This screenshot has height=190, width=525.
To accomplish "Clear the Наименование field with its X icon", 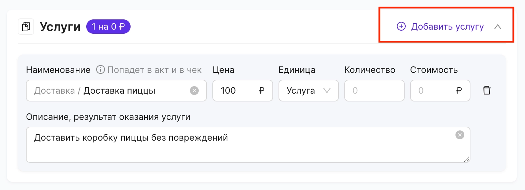I will (194, 91).
